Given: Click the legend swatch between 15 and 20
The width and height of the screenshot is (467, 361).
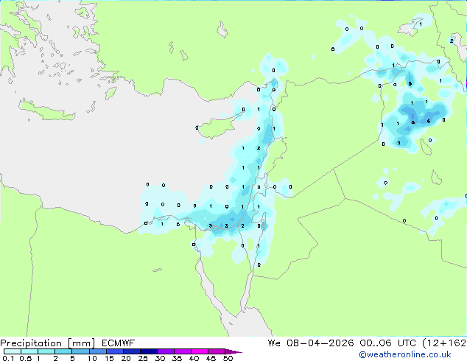Looking at the screenshot, I should click(x=114, y=351).
